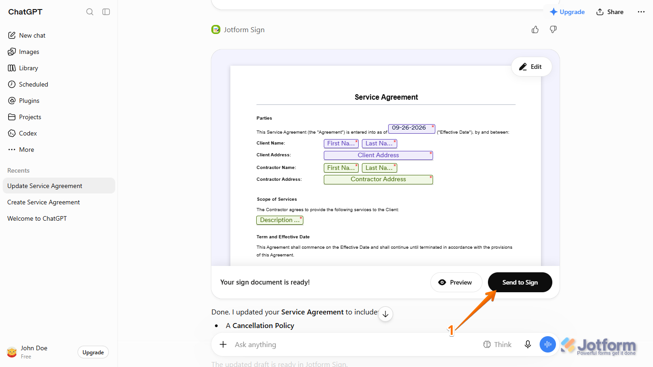Go to Scheduled tasks
The height and width of the screenshot is (367, 653).
coord(58,84)
